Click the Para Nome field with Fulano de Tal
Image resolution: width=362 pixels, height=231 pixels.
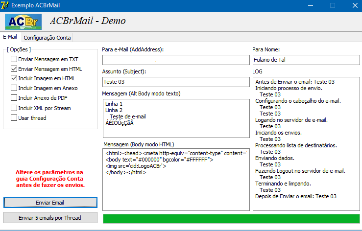[x=306, y=60]
